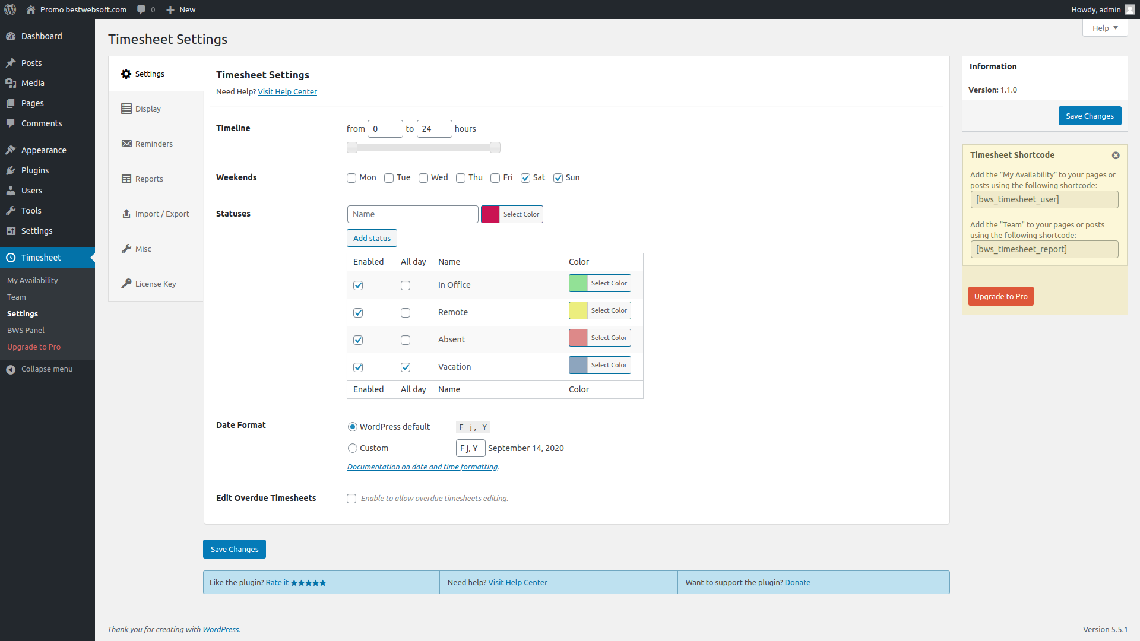Image resolution: width=1140 pixels, height=641 pixels.
Task: Click the Import / Export upload icon
Action: (126, 214)
